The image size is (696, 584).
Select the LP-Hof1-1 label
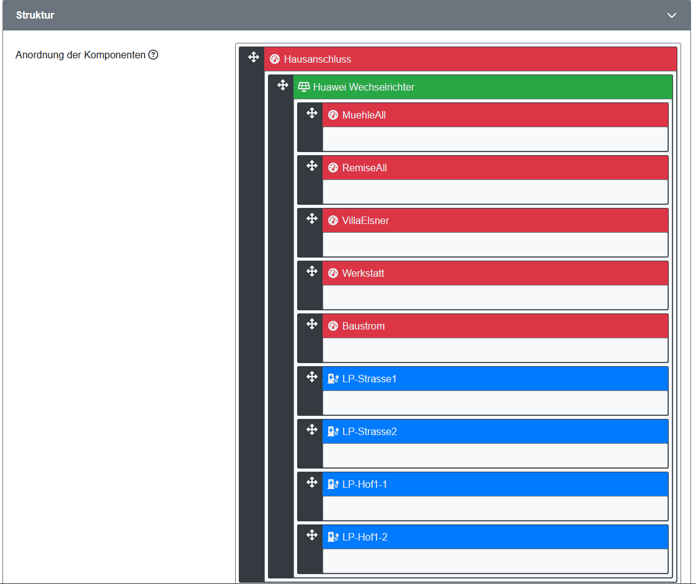pos(365,484)
